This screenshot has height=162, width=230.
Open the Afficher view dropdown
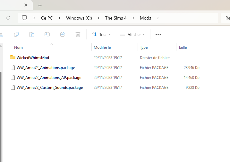coord(132,34)
